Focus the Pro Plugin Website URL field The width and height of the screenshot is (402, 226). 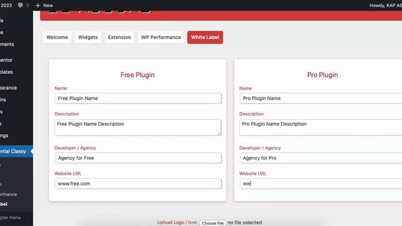(321, 184)
